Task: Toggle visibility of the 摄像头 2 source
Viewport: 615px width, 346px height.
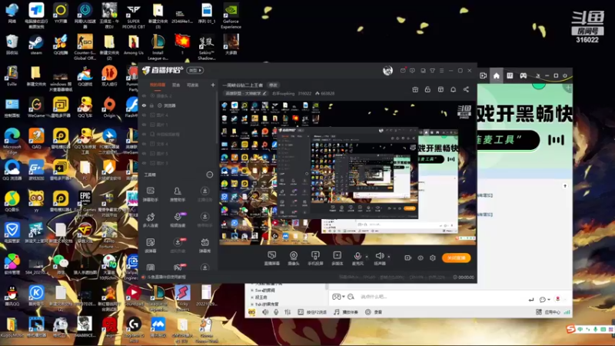Action: click(x=144, y=95)
